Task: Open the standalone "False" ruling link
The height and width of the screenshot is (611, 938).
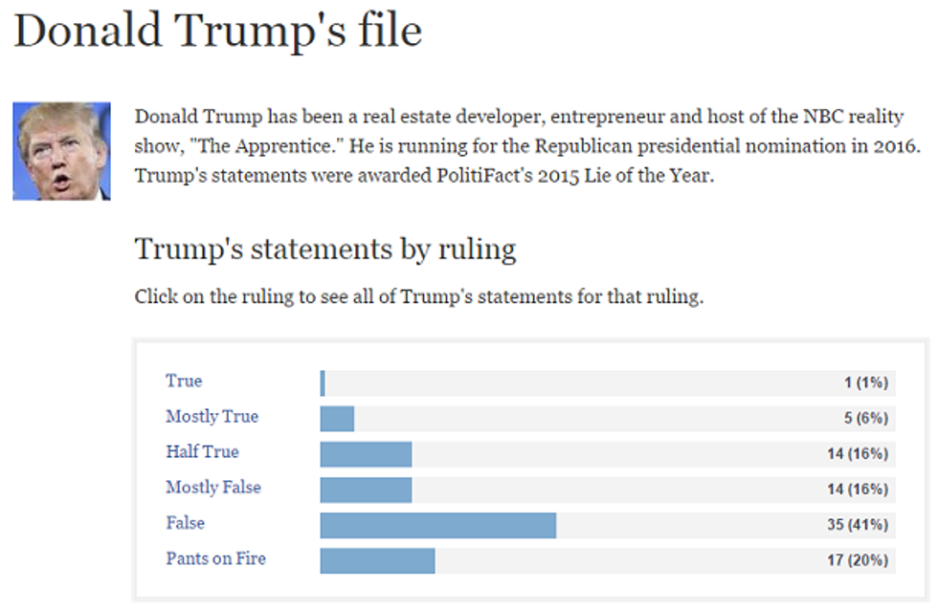Action: [x=185, y=524]
